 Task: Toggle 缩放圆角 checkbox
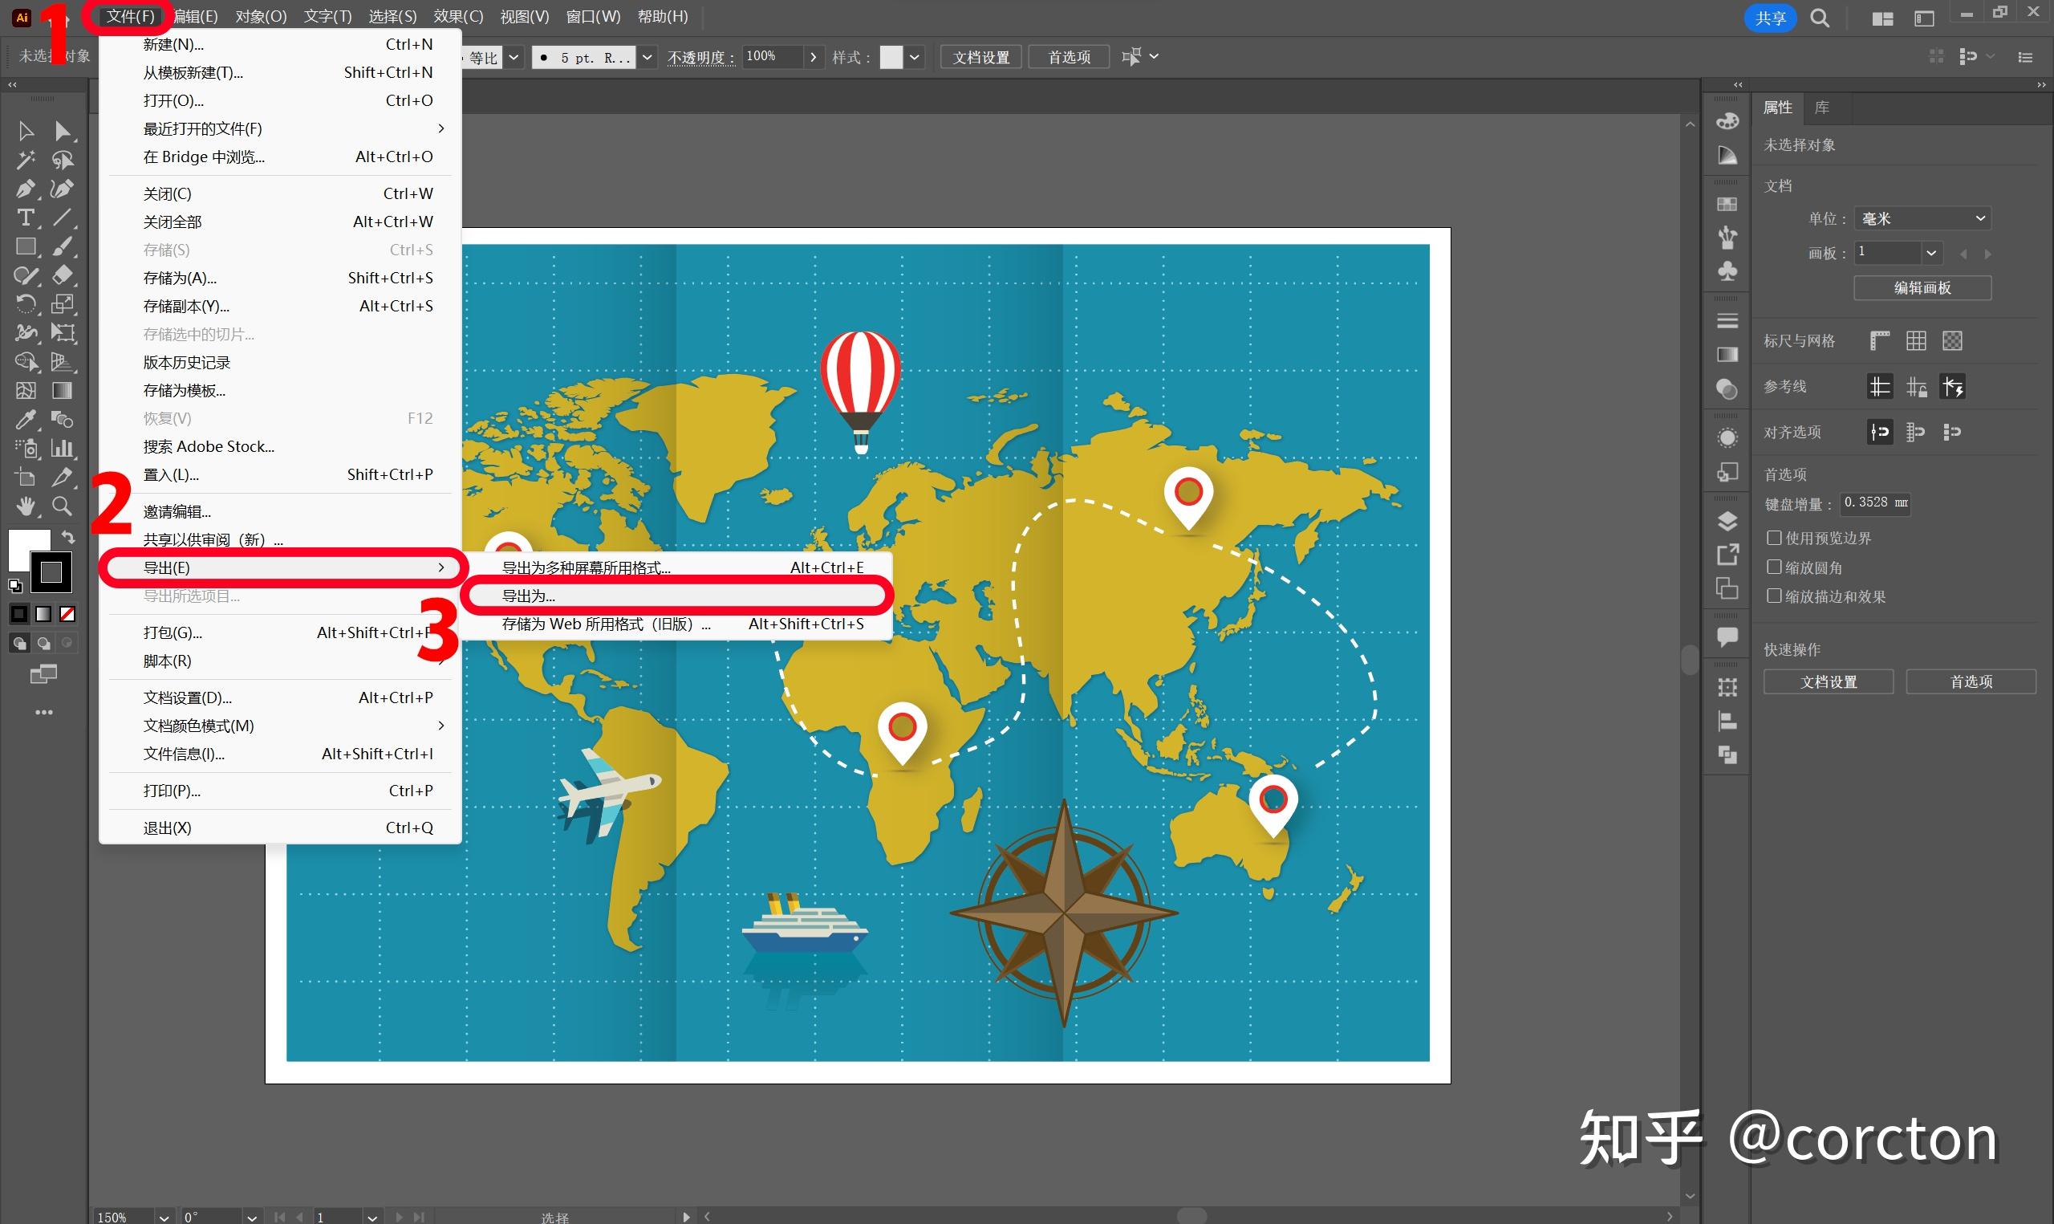click(x=1774, y=567)
